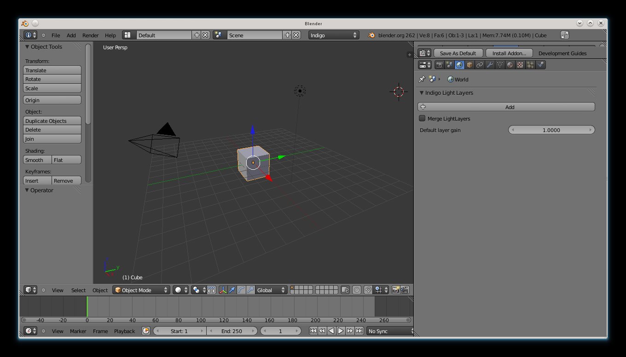Open the Texture checkerboard properties tab
This screenshot has width=626, height=357.
(x=520, y=65)
